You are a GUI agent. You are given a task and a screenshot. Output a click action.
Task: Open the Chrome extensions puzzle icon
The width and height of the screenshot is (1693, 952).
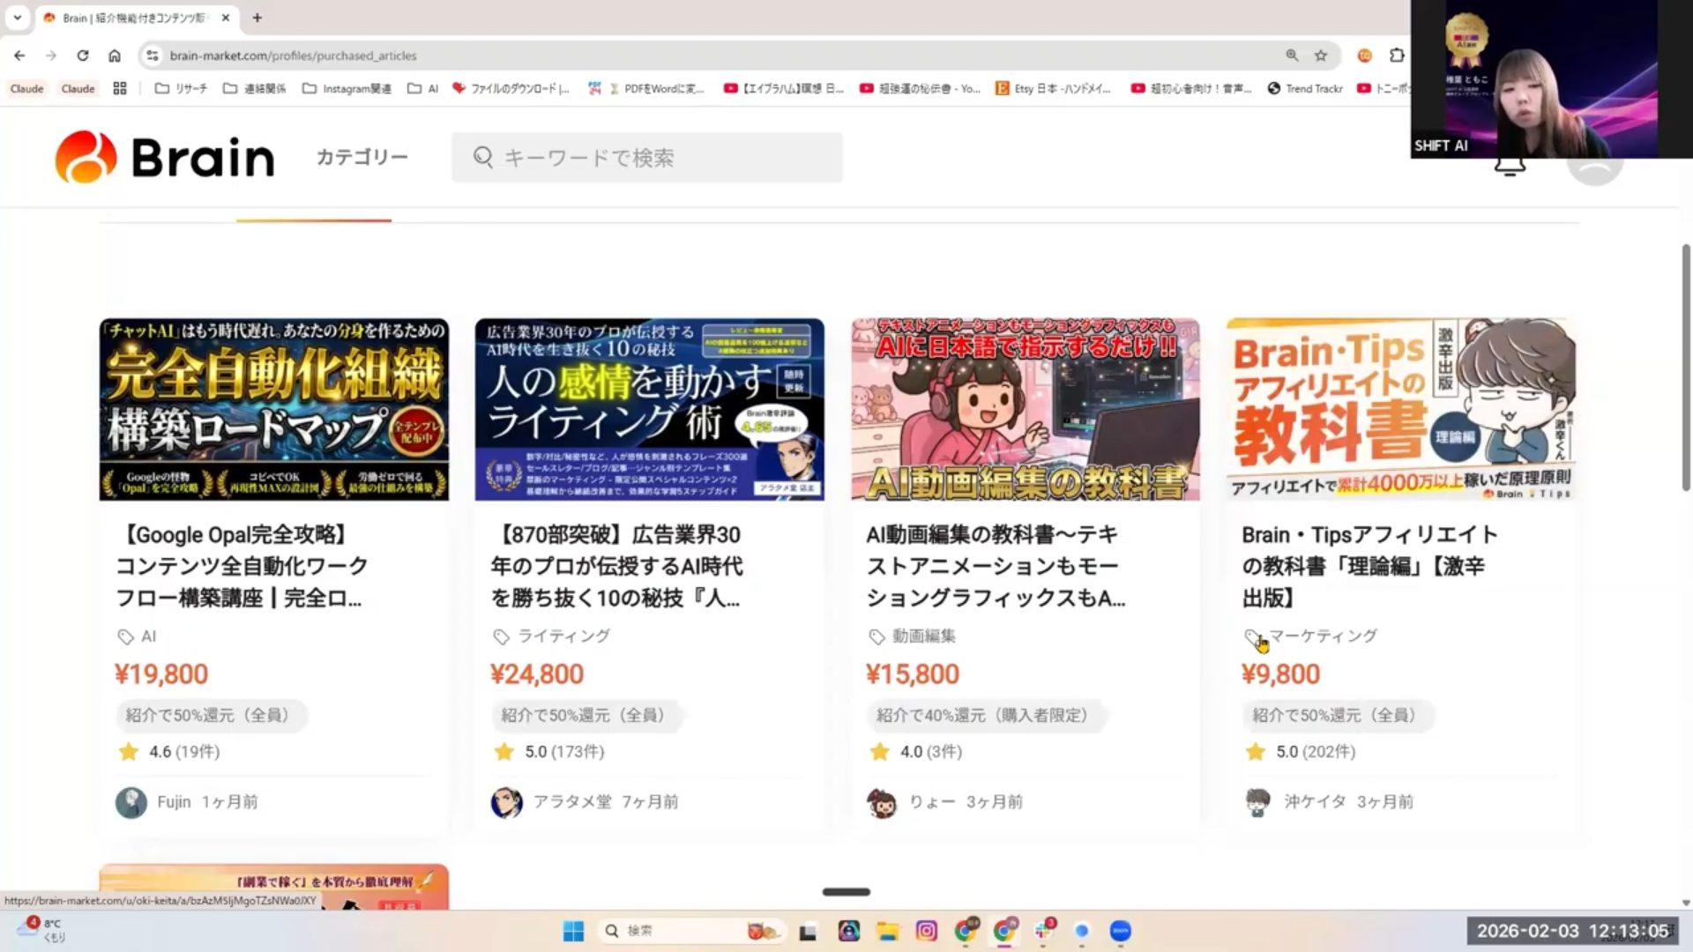click(x=1396, y=56)
